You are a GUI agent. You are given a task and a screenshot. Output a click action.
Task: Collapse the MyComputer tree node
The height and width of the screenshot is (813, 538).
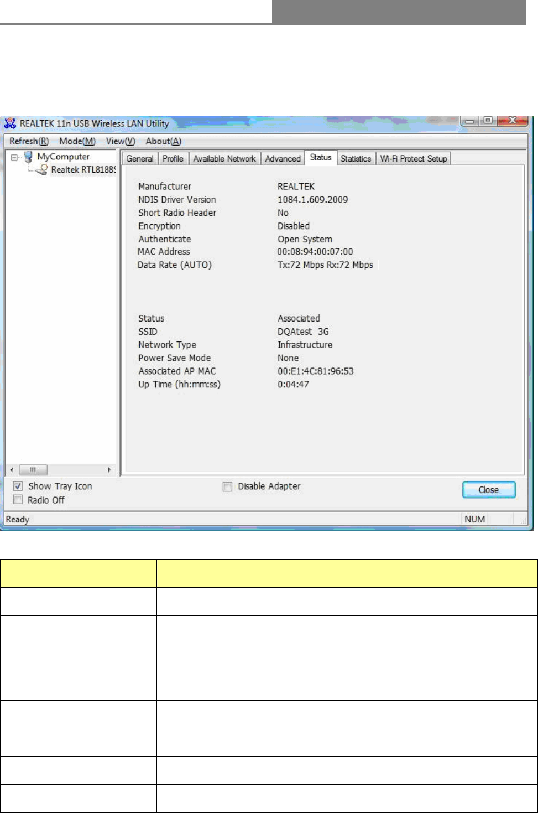[x=14, y=157]
